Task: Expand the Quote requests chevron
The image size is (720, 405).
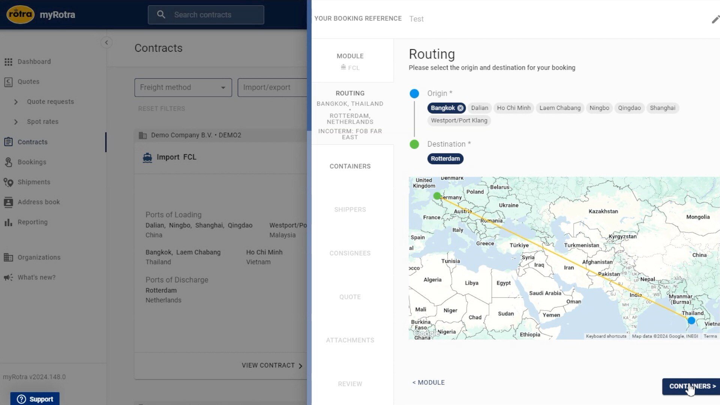Action: tap(16, 102)
